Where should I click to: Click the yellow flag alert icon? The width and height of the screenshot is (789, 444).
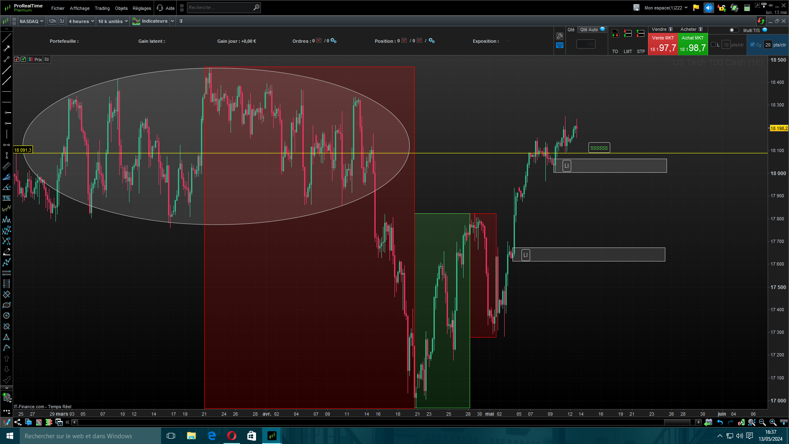point(696,8)
